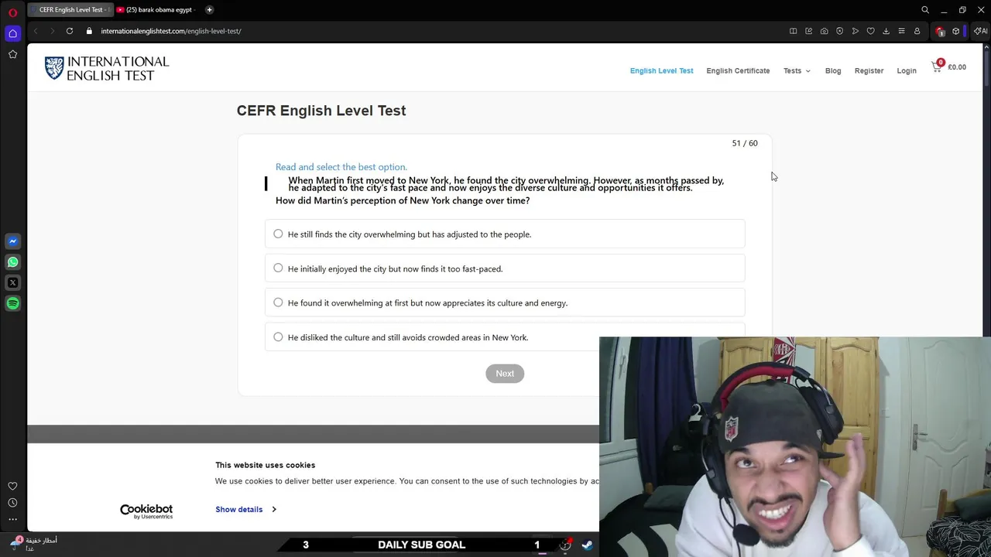Open the extensions cube icon

(956, 31)
